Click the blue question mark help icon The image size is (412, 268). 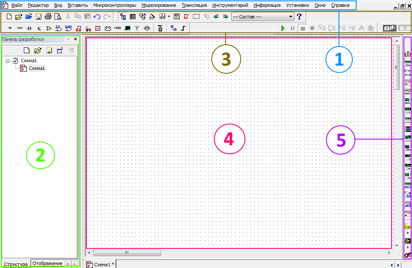coord(299,17)
